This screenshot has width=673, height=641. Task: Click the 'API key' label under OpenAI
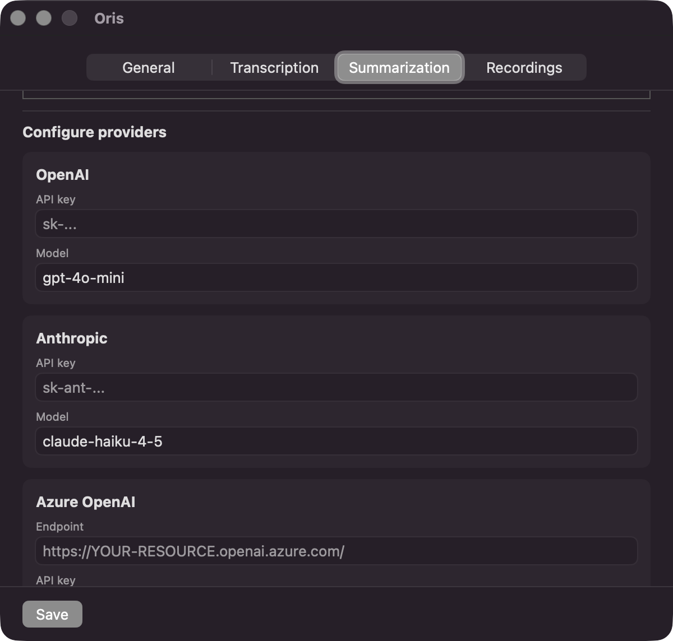[x=56, y=199]
